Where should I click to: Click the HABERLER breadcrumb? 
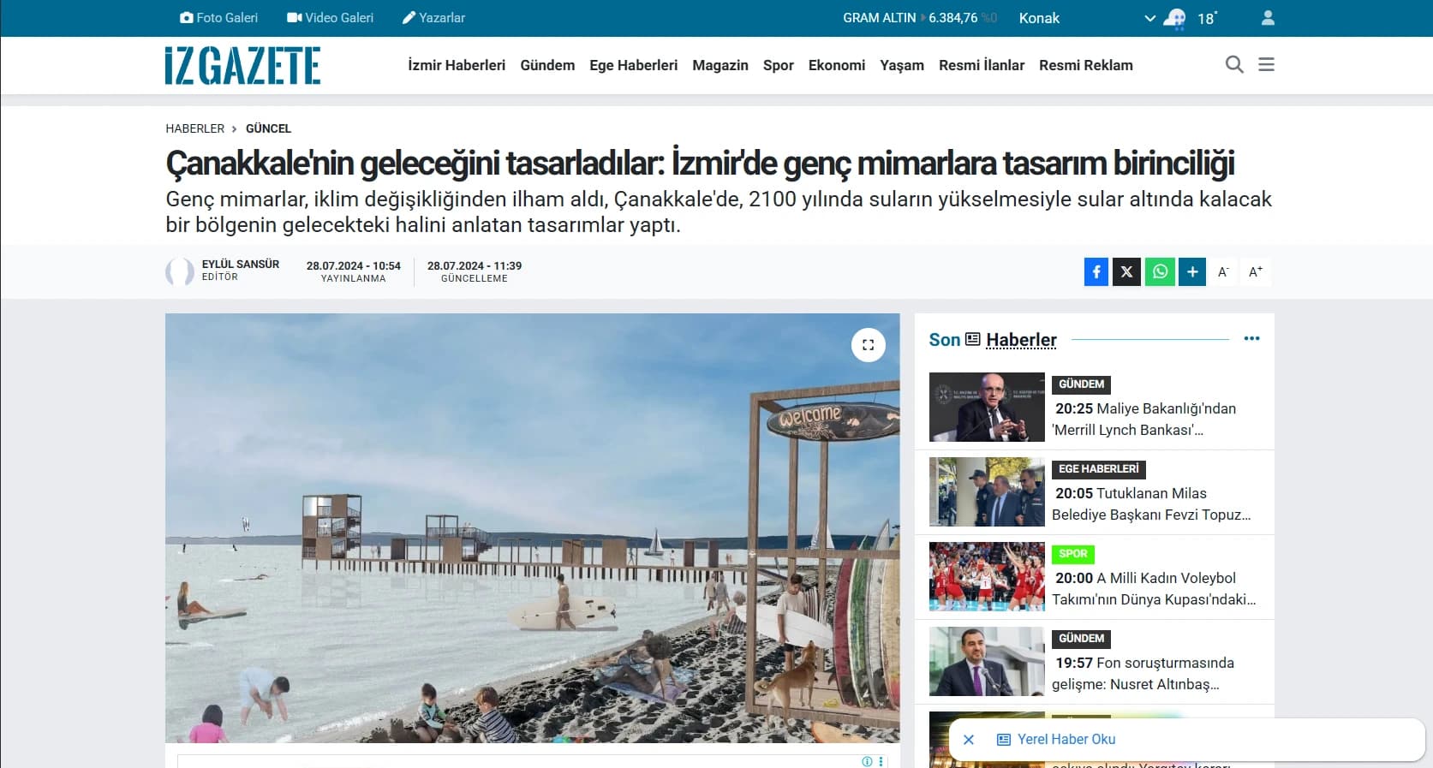click(x=195, y=128)
